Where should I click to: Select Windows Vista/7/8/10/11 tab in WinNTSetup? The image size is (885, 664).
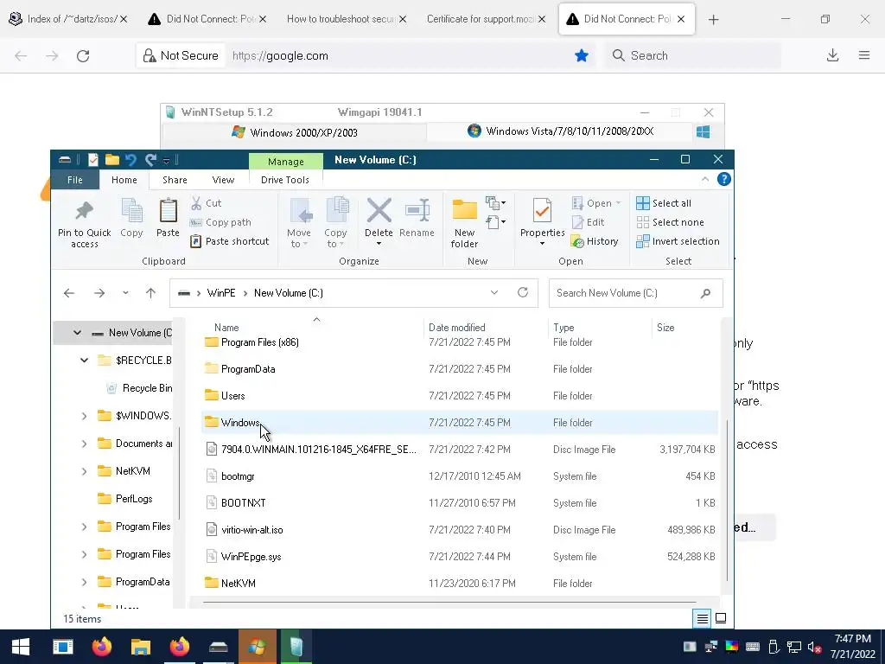[x=560, y=131]
